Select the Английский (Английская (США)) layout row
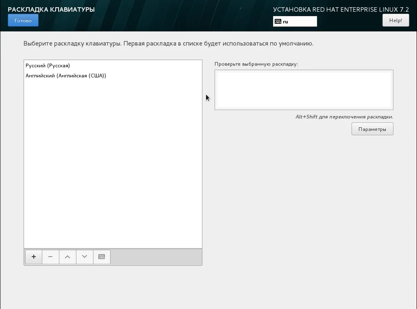This screenshot has width=417, height=309. (x=113, y=75)
